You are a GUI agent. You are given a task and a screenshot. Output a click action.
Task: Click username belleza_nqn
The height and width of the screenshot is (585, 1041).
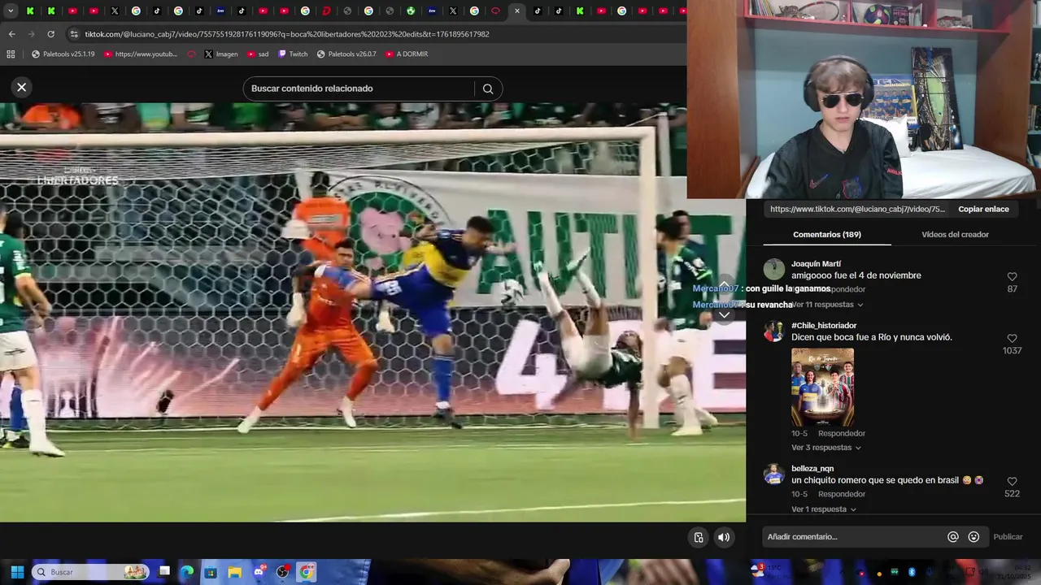(812, 469)
